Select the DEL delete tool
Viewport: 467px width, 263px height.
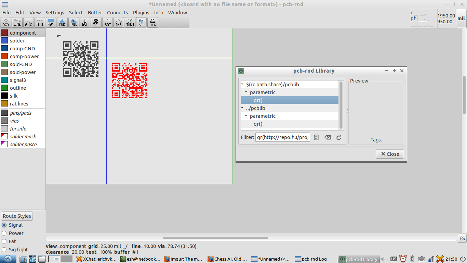click(x=96, y=22)
